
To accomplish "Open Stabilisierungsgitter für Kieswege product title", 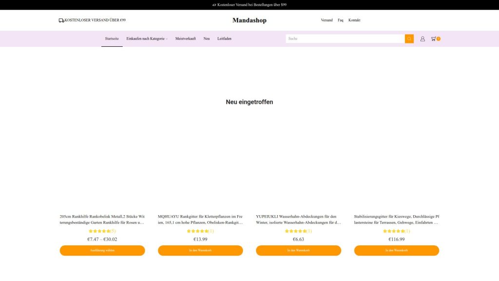I will click(x=397, y=220).
